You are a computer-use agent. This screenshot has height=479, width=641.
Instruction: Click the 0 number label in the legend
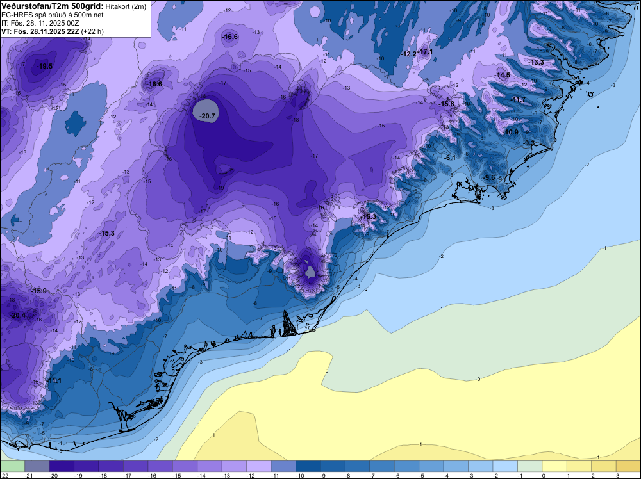(544, 476)
